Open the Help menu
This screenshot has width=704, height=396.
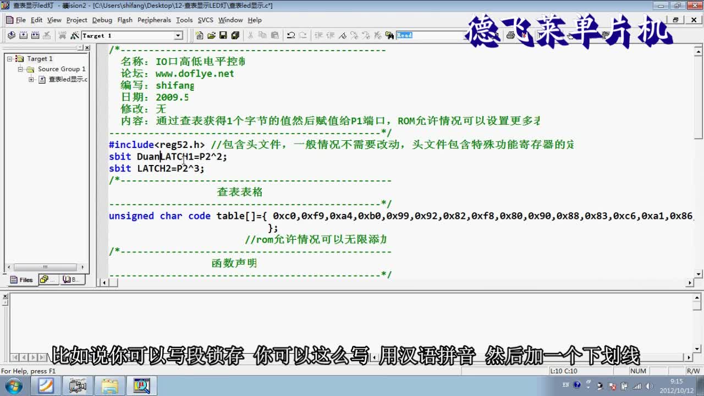coord(255,20)
